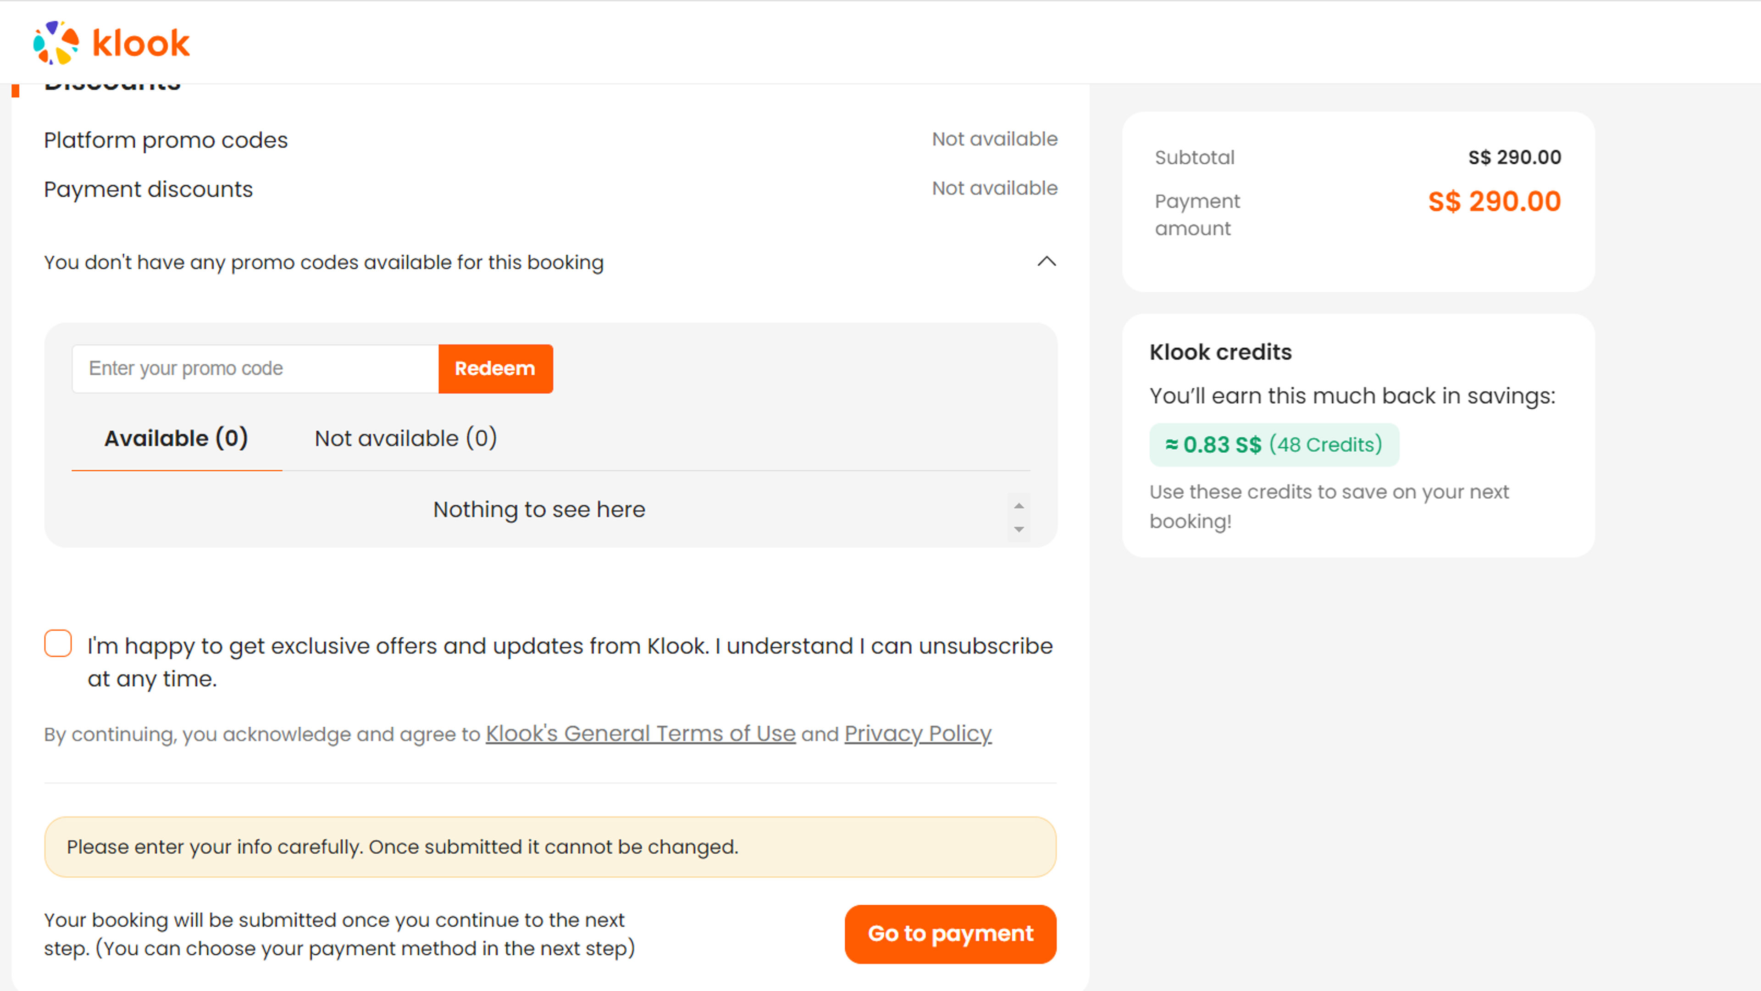Click the Klook wordmark text
1761x991 pixels.
tap(141, 43)
